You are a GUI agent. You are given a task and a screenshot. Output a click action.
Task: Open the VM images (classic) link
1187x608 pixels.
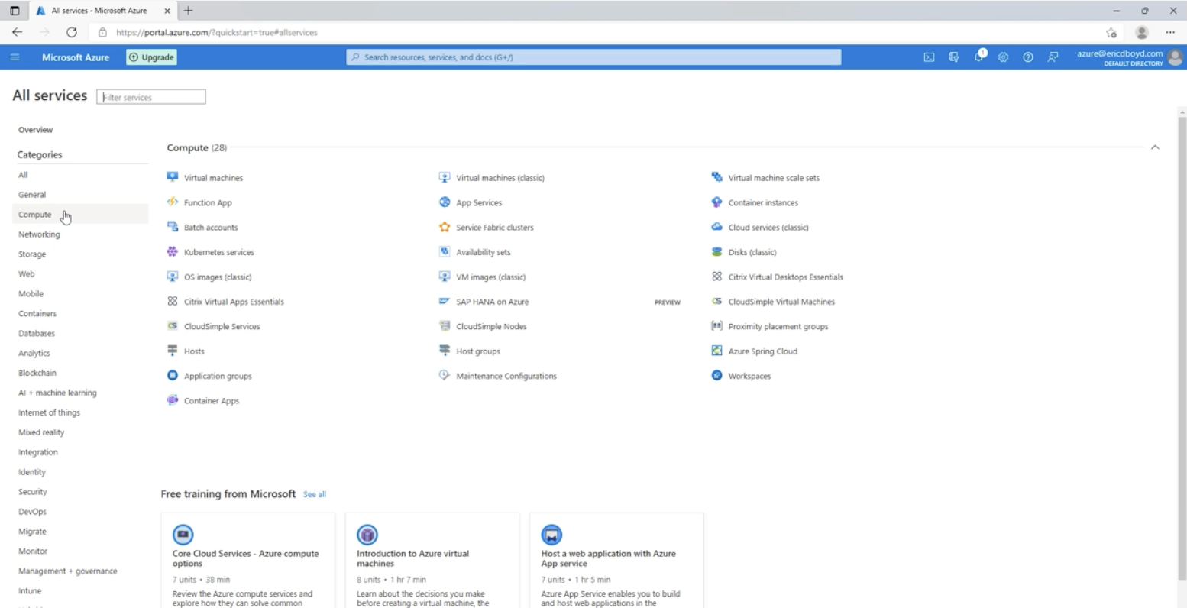(x=491, y=277)
